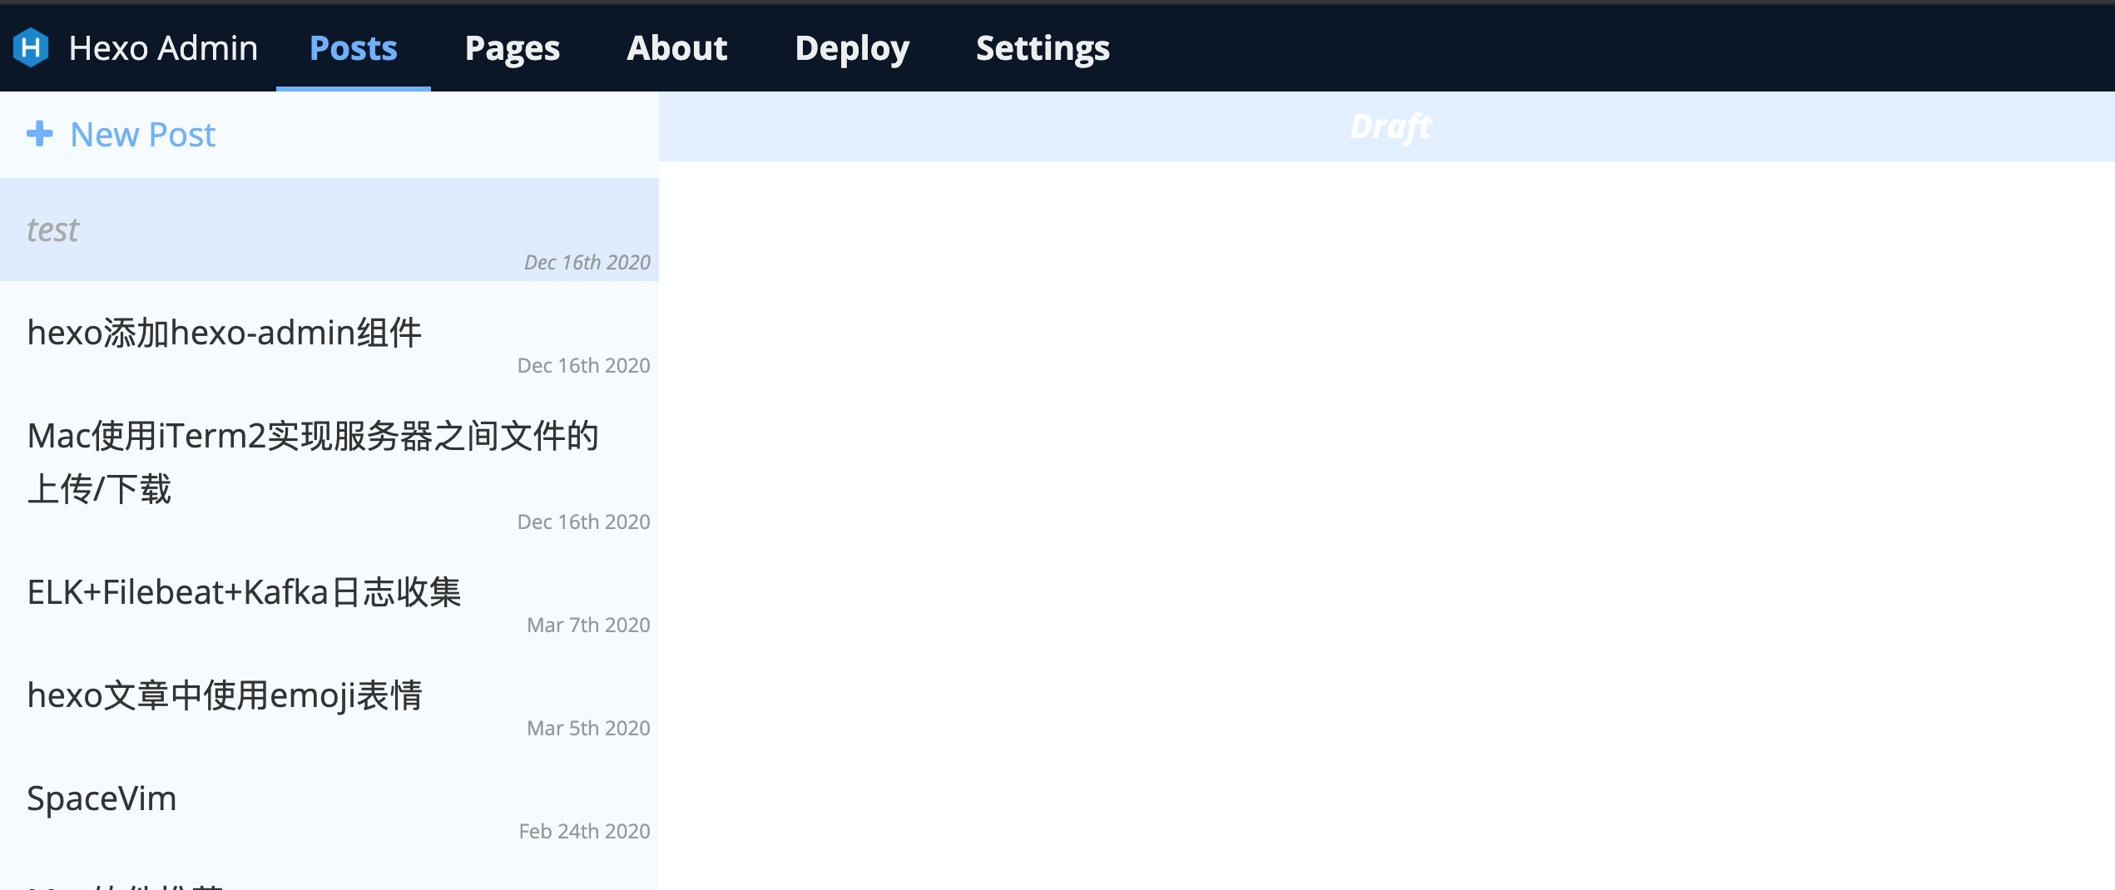Viewport: 2115px width, 890px height.
Task: Open post hexo添加hexo-admin组件
Action: (329, 333)
